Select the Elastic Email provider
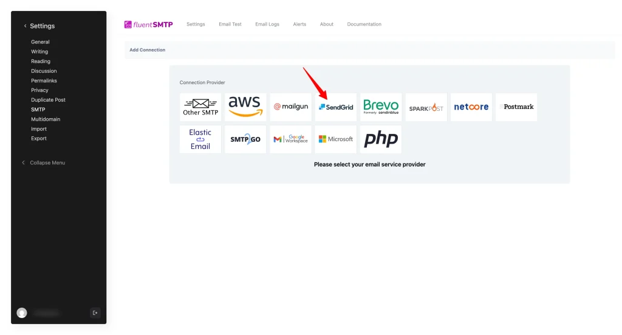Viewport: 622px width, 335px height. click(x=200, y=139)
